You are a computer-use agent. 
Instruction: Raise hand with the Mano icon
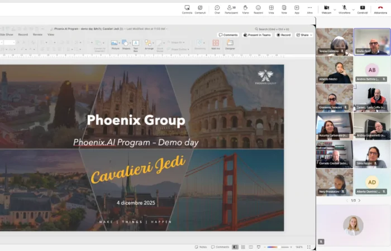[245, 8]
